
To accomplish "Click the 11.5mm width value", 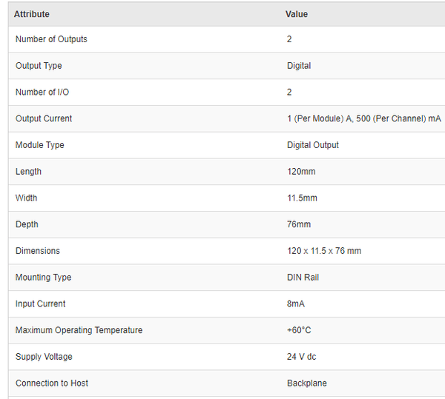I will (302, 198).
